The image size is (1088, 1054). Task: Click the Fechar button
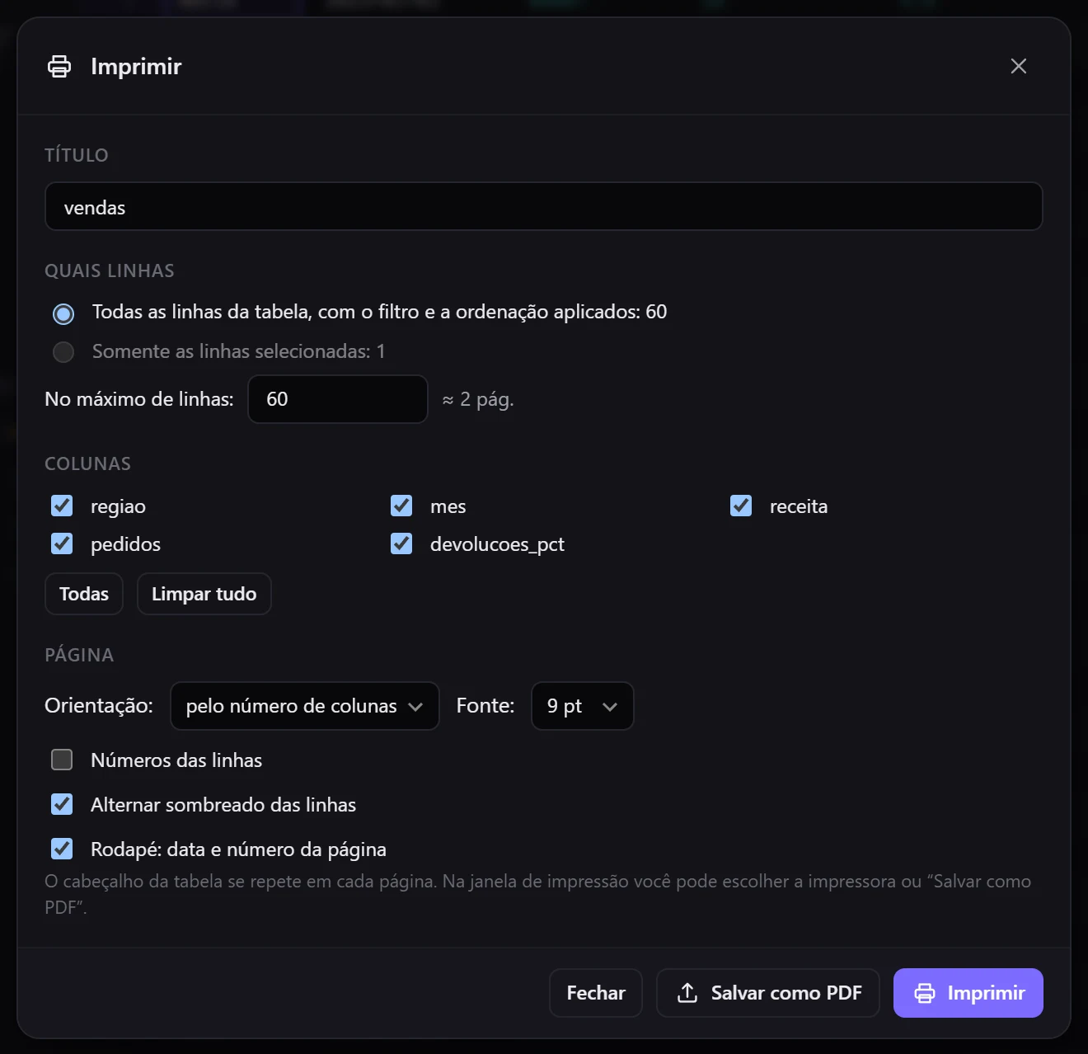[x=596, y=993]
